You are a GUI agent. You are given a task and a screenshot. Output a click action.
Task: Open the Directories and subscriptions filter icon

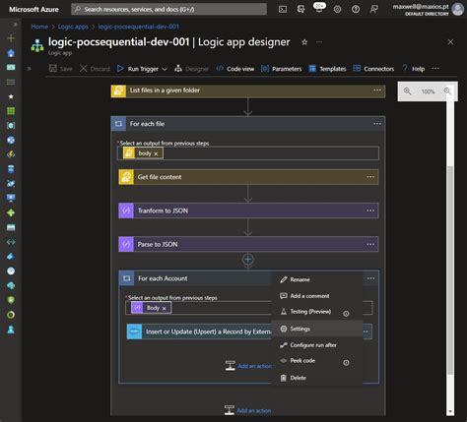300,9
